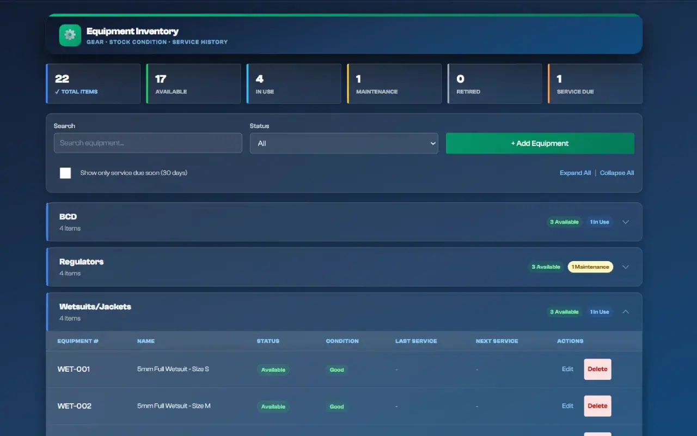Click the Regulators category title
The width and height of the screenshot is (697, 436).
81,262
